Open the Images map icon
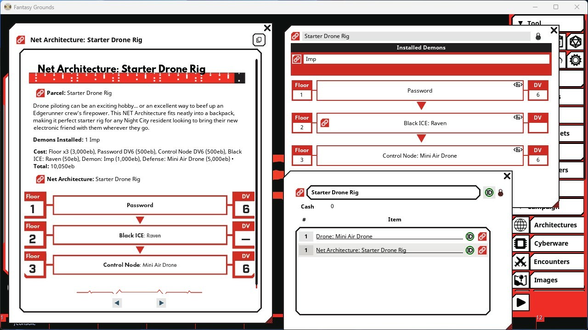Screen dimensions: 588x330 click(x=520, y=280)
